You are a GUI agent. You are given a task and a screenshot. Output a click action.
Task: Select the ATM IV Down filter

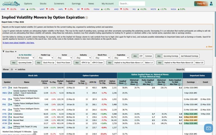click(97, 62)
